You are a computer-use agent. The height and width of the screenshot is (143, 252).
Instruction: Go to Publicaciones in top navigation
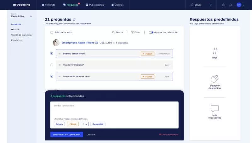[94, 5]
